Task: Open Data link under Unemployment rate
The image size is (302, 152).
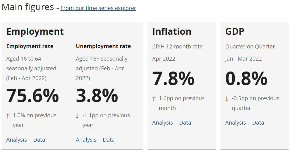Action: 109,140
